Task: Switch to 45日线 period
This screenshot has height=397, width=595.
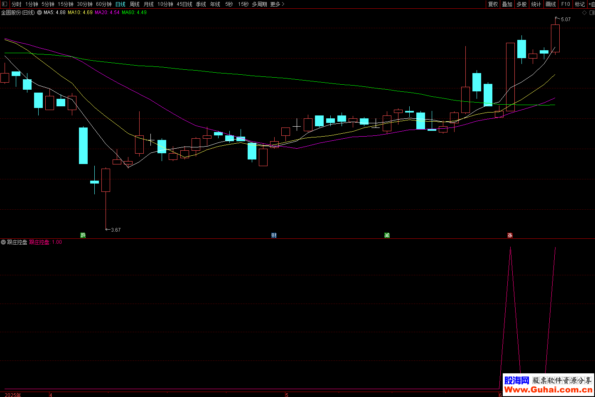Action: [184, 4]
